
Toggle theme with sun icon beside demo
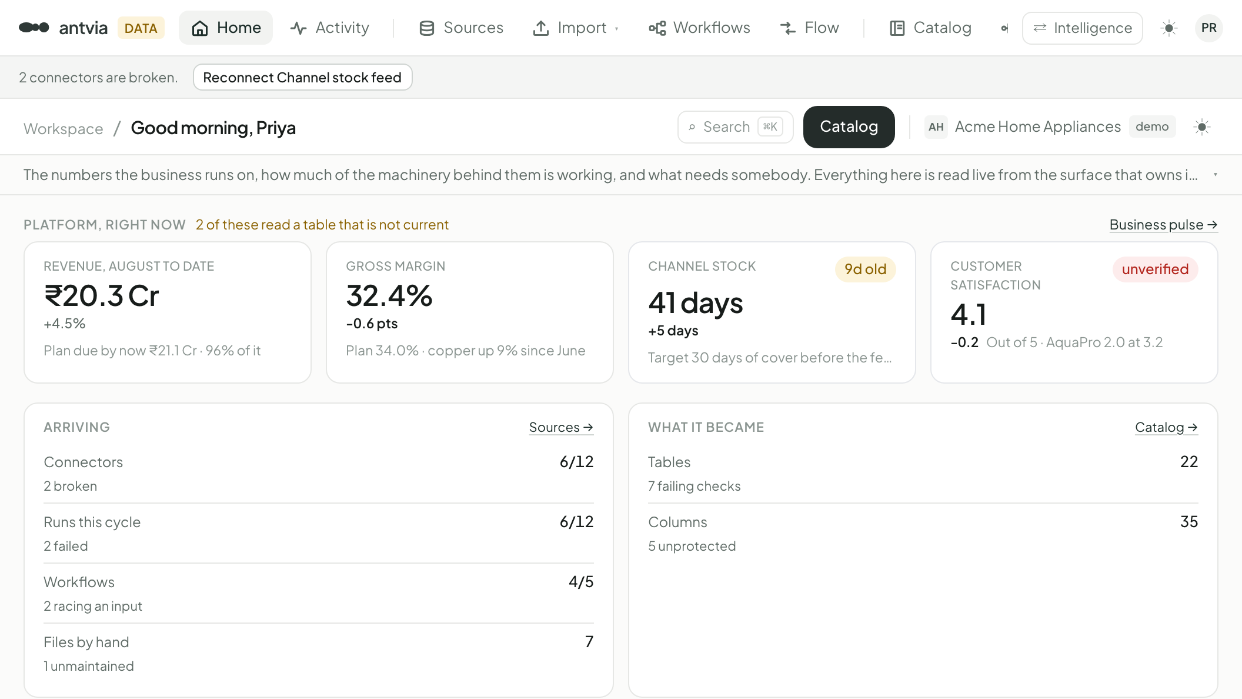pos(1202,127)
